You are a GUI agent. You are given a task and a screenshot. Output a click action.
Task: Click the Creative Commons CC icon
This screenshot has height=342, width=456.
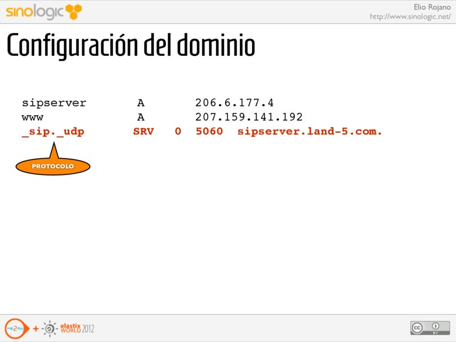418,328
